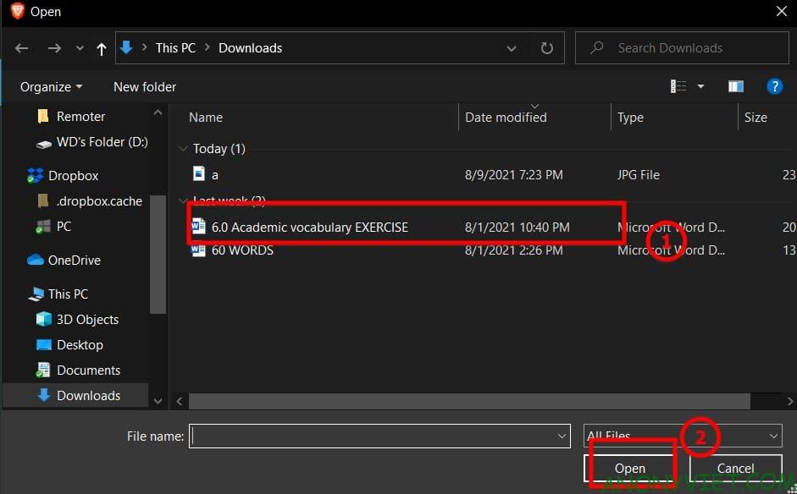Select OneDrive in the sidebar
The height and width of the screenshot is (494, 797).
[x=74, y=261]
